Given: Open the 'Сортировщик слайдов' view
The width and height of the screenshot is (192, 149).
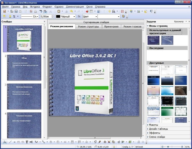Looking at the screenshot, I should 95,21.
